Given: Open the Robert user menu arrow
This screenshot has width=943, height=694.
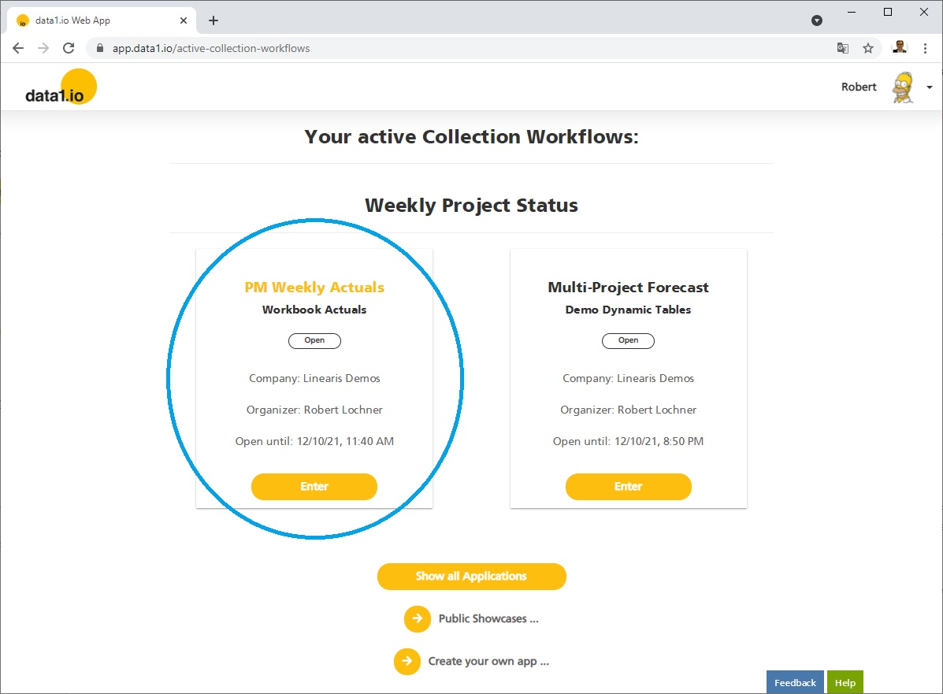Looking at the screenshot, I should (x=930, y=87).
